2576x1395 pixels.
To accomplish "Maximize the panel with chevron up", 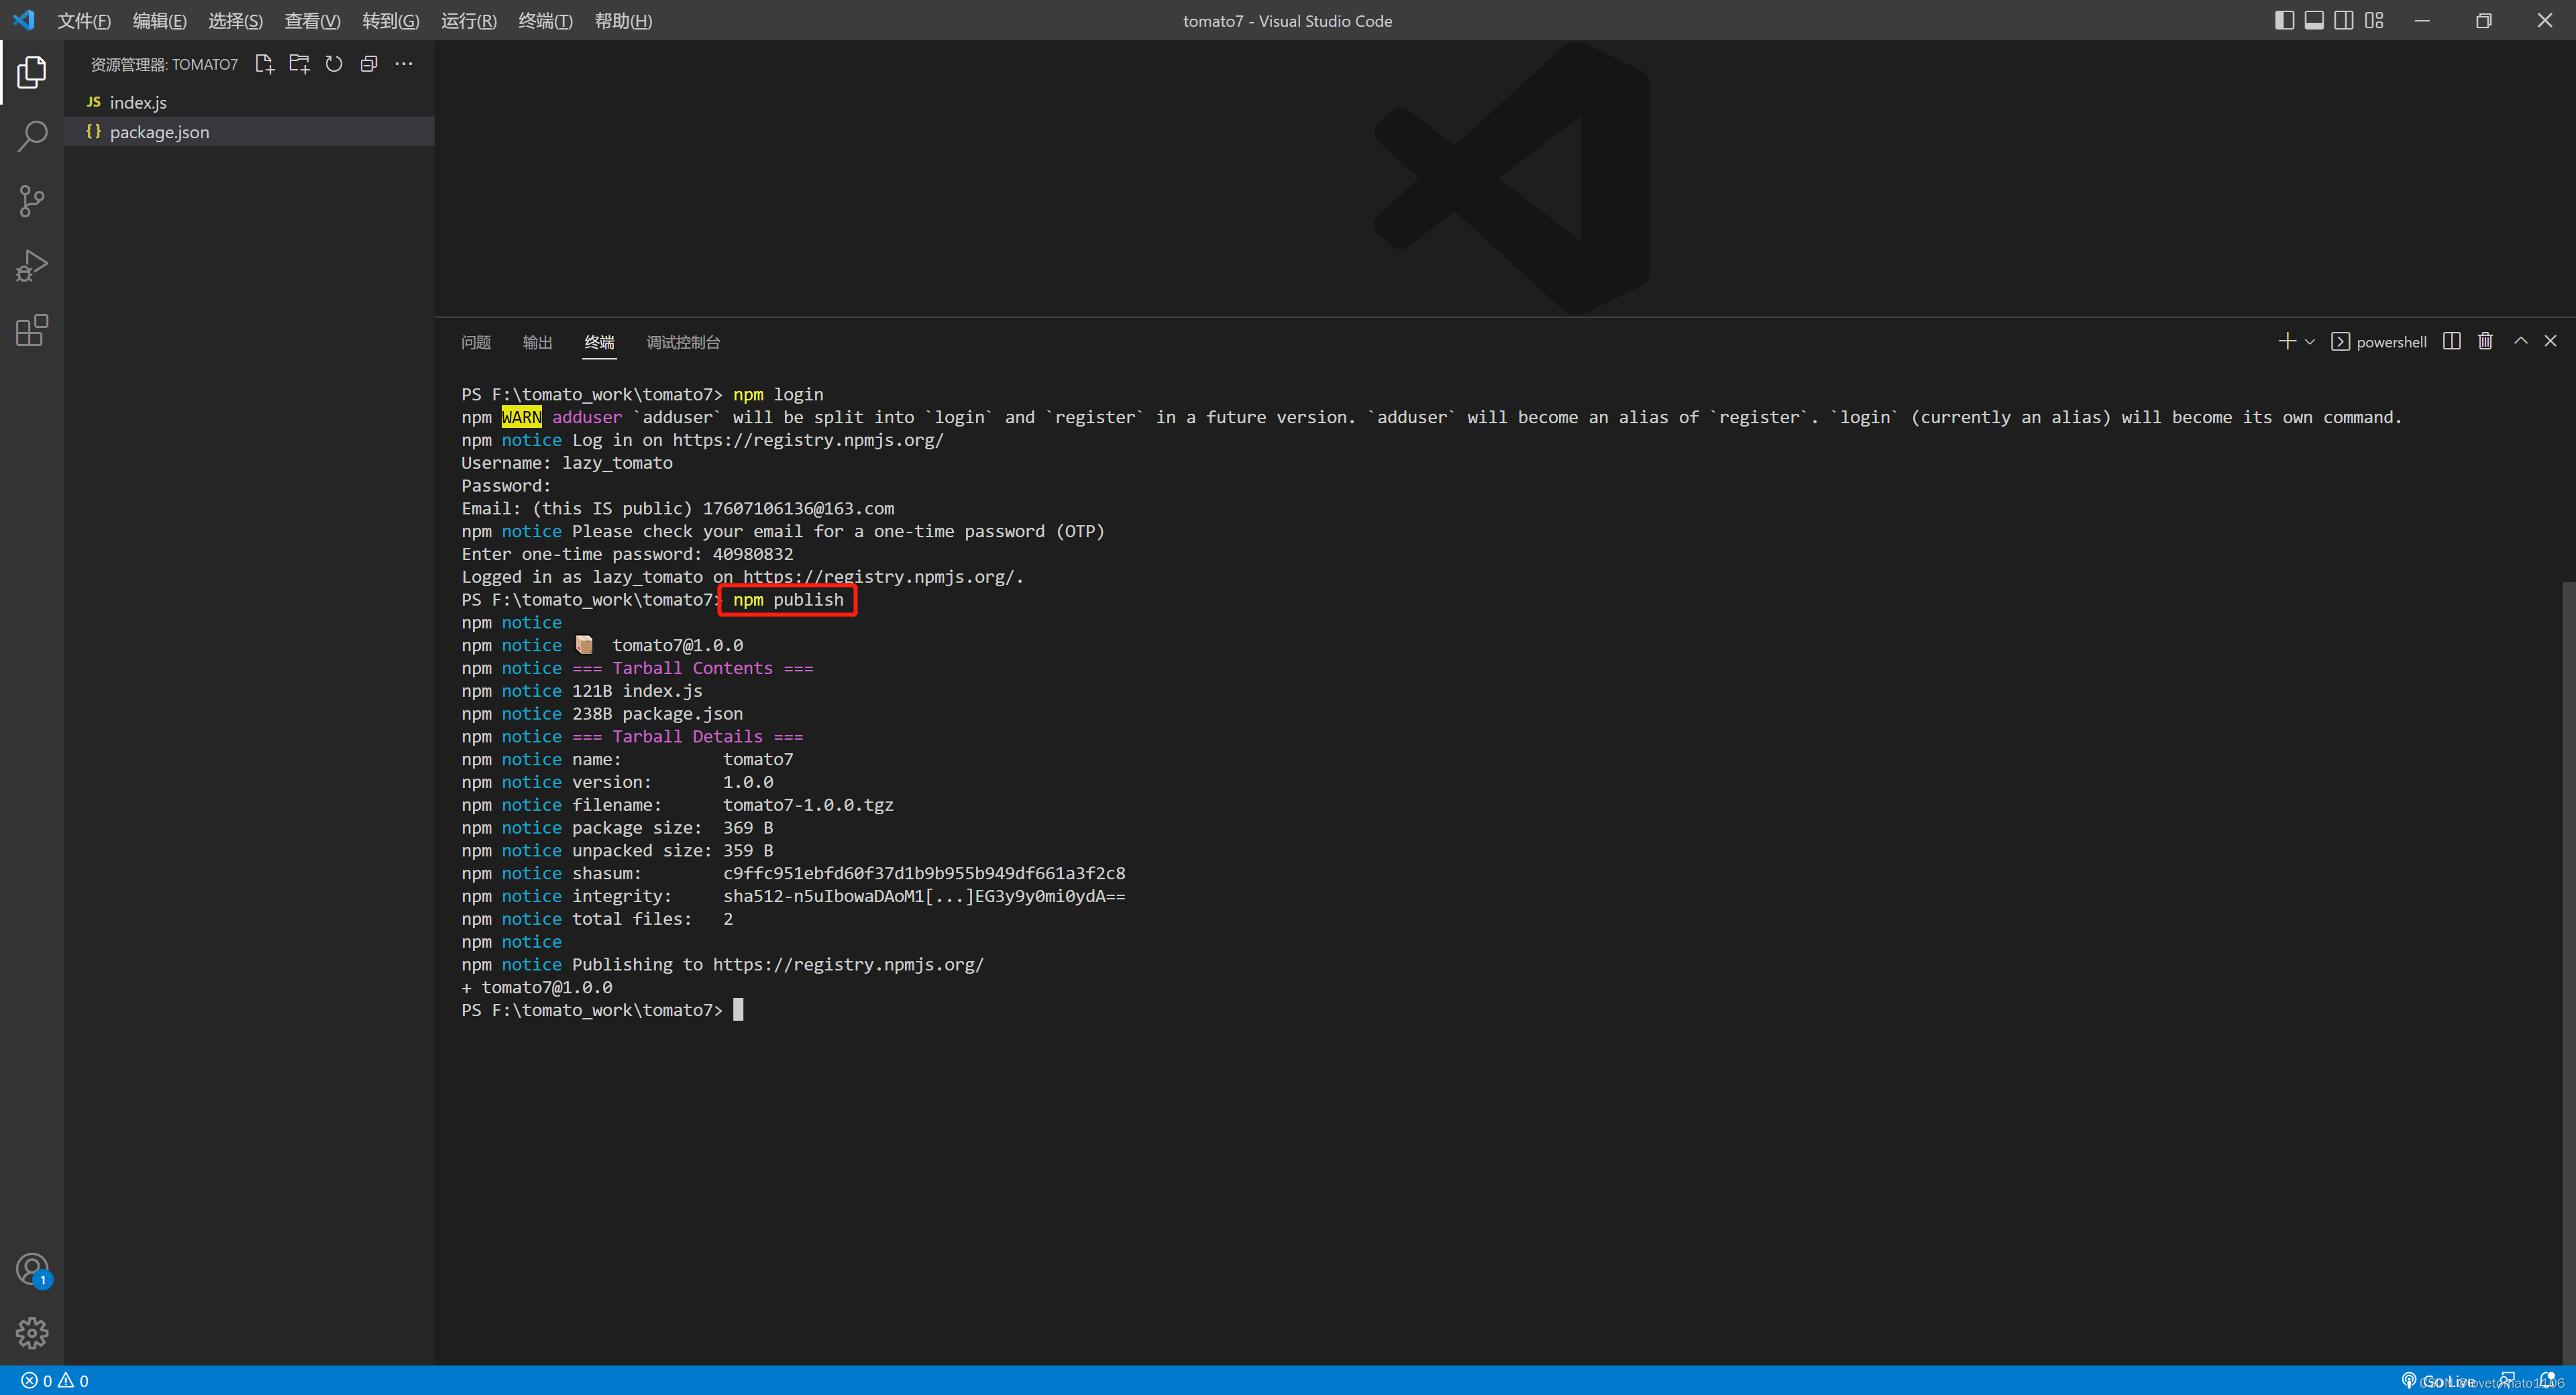I will click(2520, 341).
